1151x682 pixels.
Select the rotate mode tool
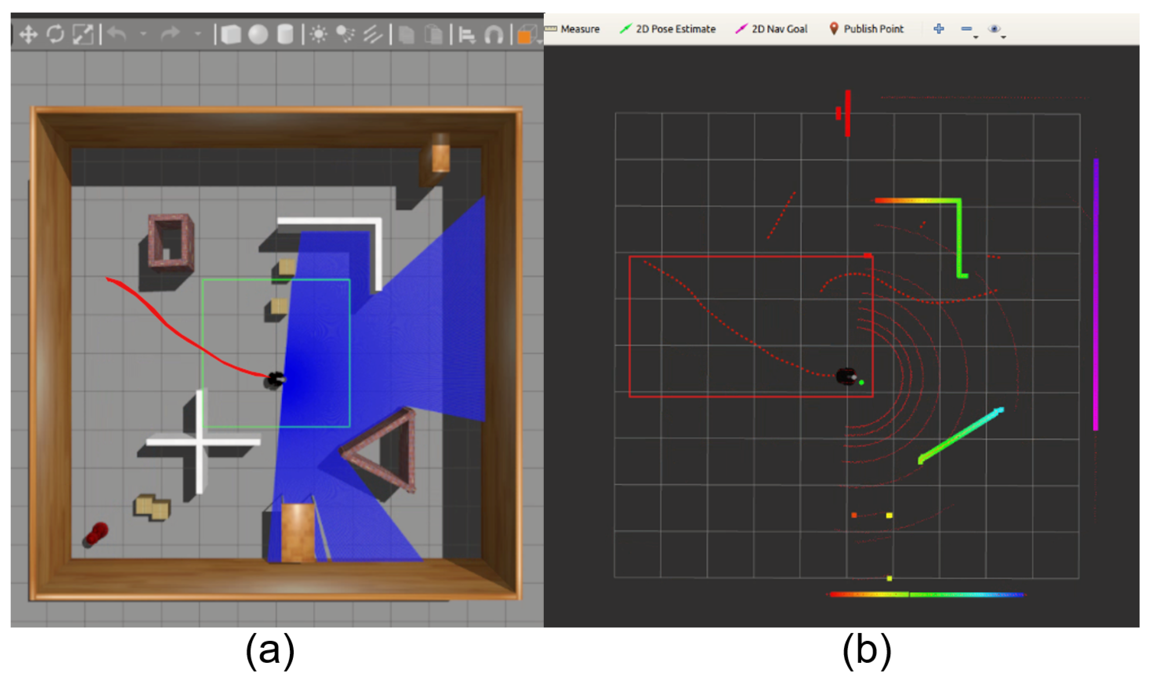[x=56, y=35]
